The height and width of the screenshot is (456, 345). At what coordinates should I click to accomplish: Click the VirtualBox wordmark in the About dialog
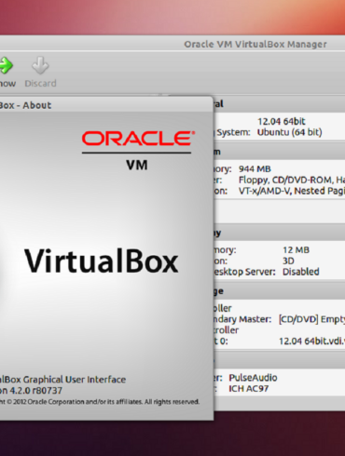[x=102, y=262]
